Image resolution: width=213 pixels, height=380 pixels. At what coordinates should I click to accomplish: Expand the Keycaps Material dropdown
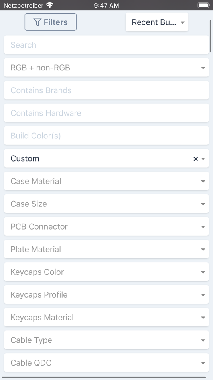tap(106, 318)
